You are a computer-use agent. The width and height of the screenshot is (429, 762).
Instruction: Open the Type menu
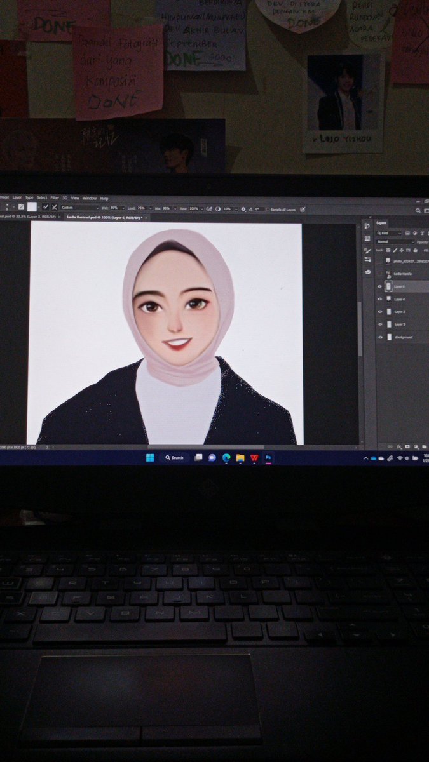29,197
